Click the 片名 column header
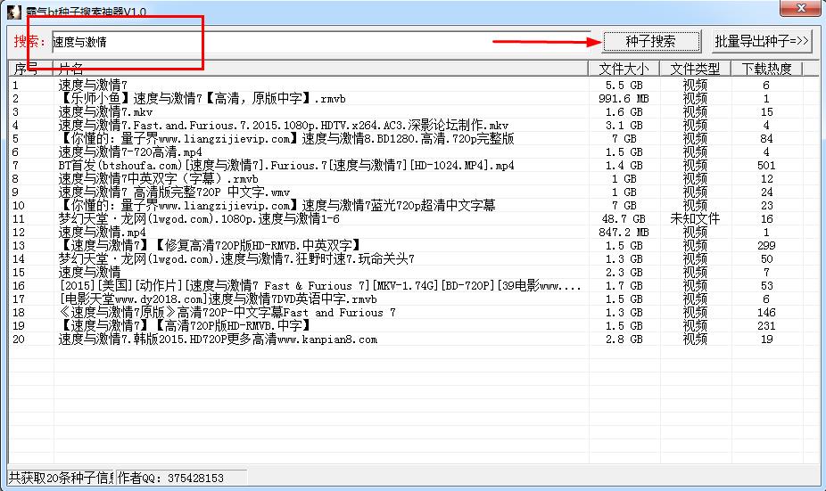Image resolution: width=826 pixels, height=491 pixels. 321,69
